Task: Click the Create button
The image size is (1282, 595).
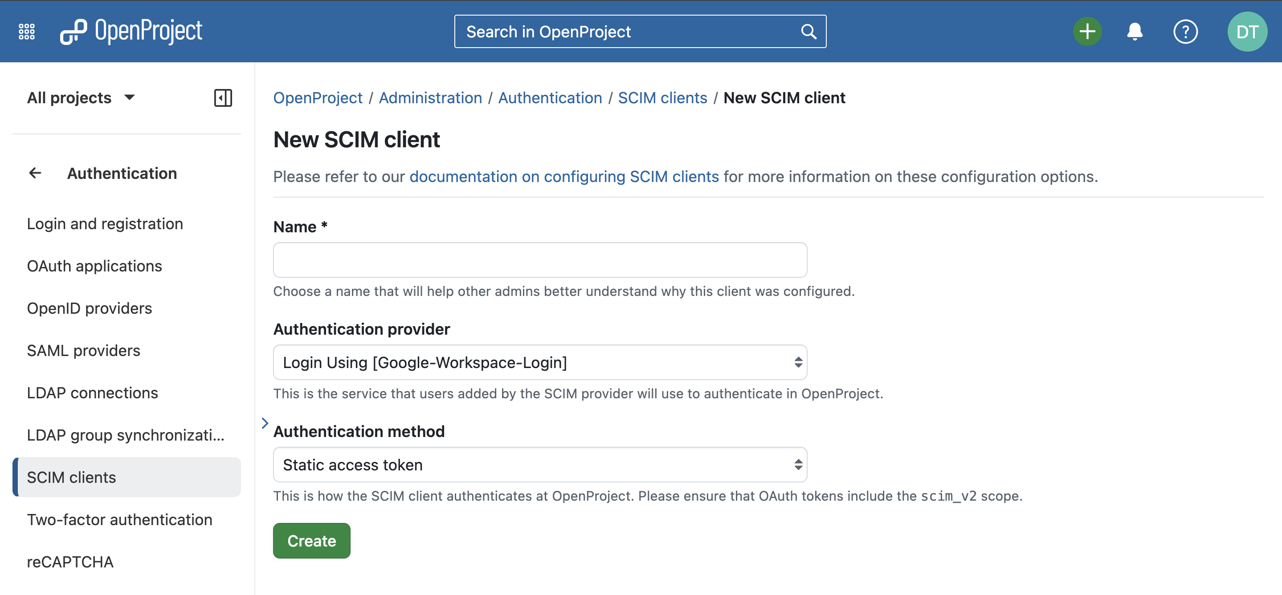Action: (311, 540)
